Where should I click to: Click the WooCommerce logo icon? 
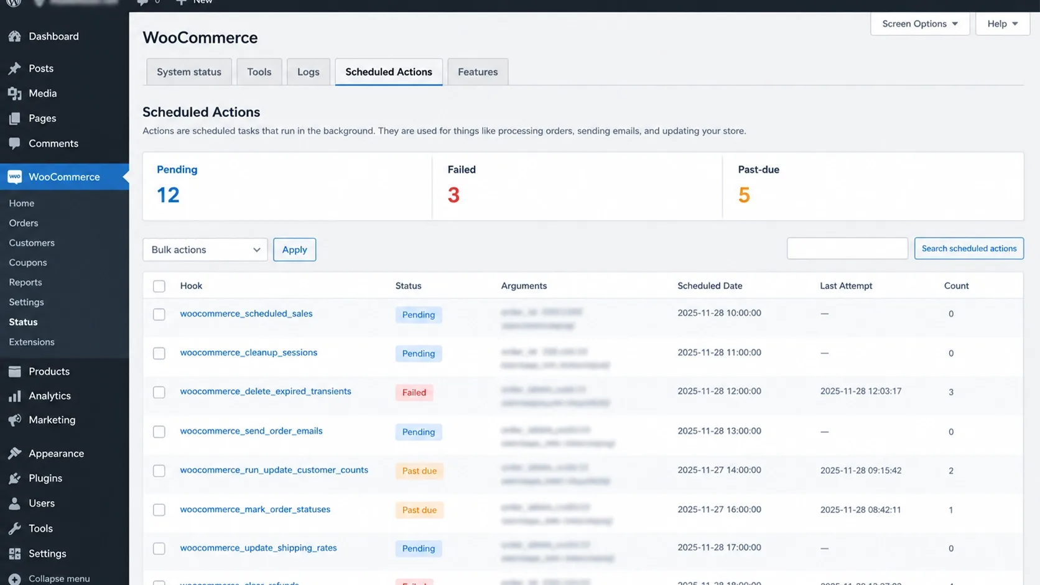click(14, 177)
